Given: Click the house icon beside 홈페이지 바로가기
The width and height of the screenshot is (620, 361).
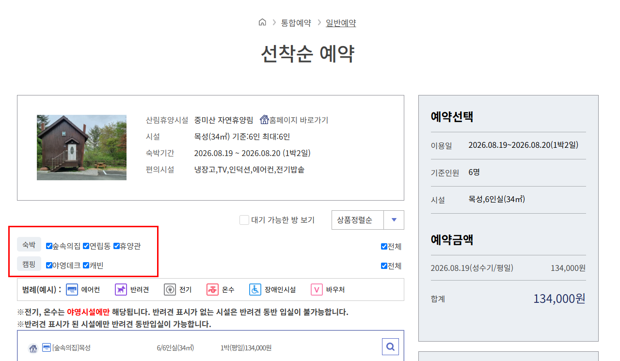Looking at the screenshot, I should (x=264, y=120).
